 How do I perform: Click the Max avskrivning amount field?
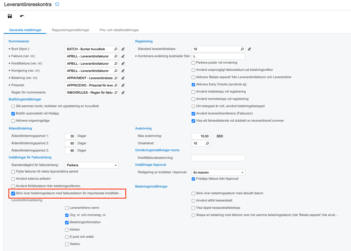[x=201, y=136]
